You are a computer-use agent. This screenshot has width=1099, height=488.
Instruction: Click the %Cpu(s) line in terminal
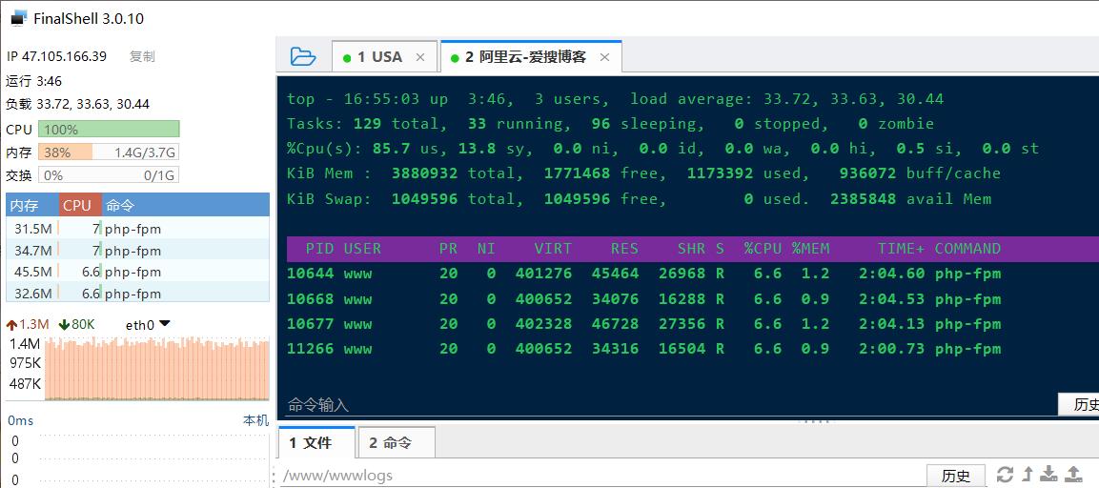(662, 149)
